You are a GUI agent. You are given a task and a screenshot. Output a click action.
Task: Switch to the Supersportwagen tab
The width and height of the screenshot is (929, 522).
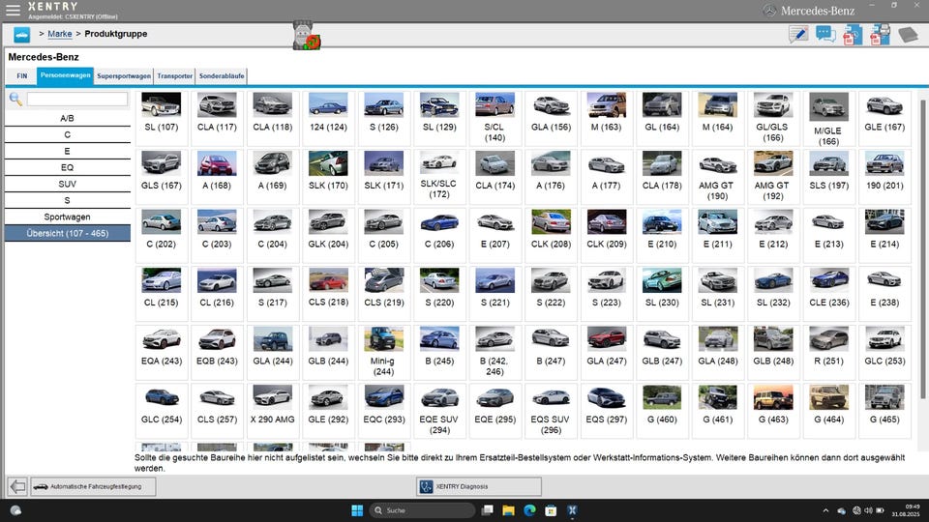(124, 76)
